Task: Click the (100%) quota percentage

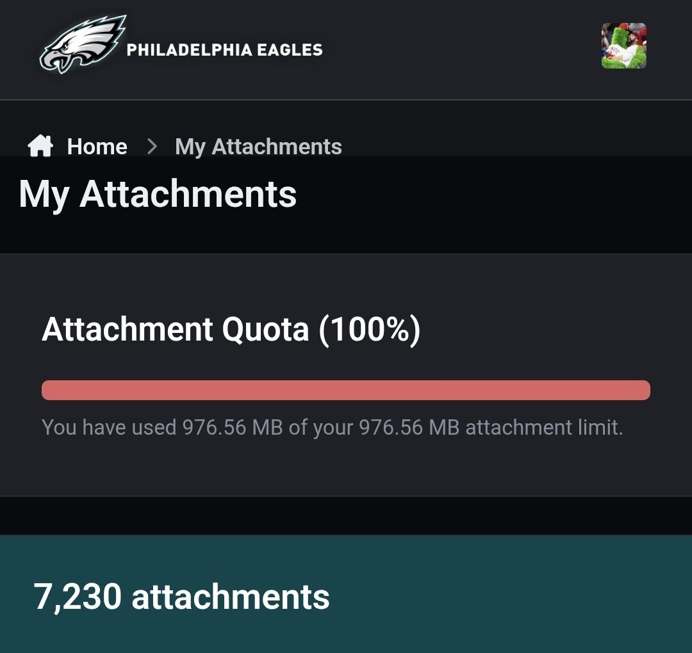Action: (369, 329)
